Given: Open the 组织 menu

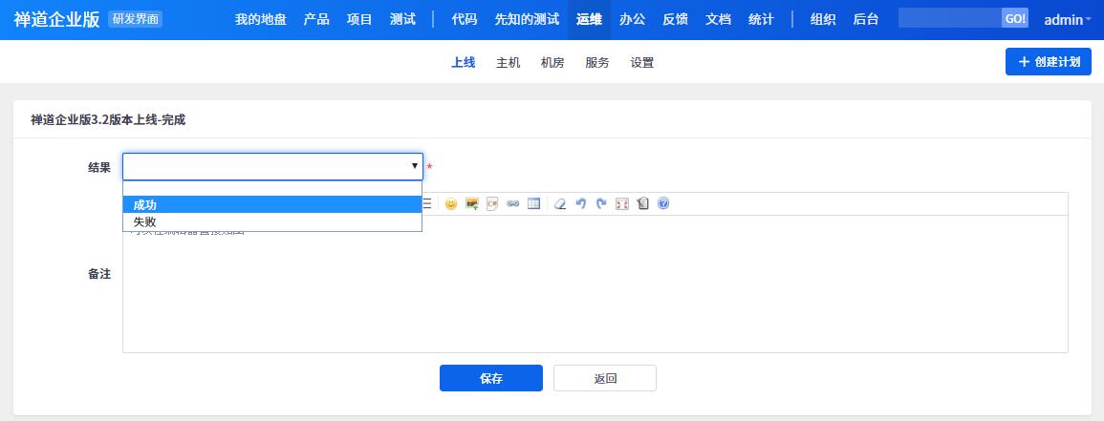Looking at the screenshot, I should pos(823,20).
